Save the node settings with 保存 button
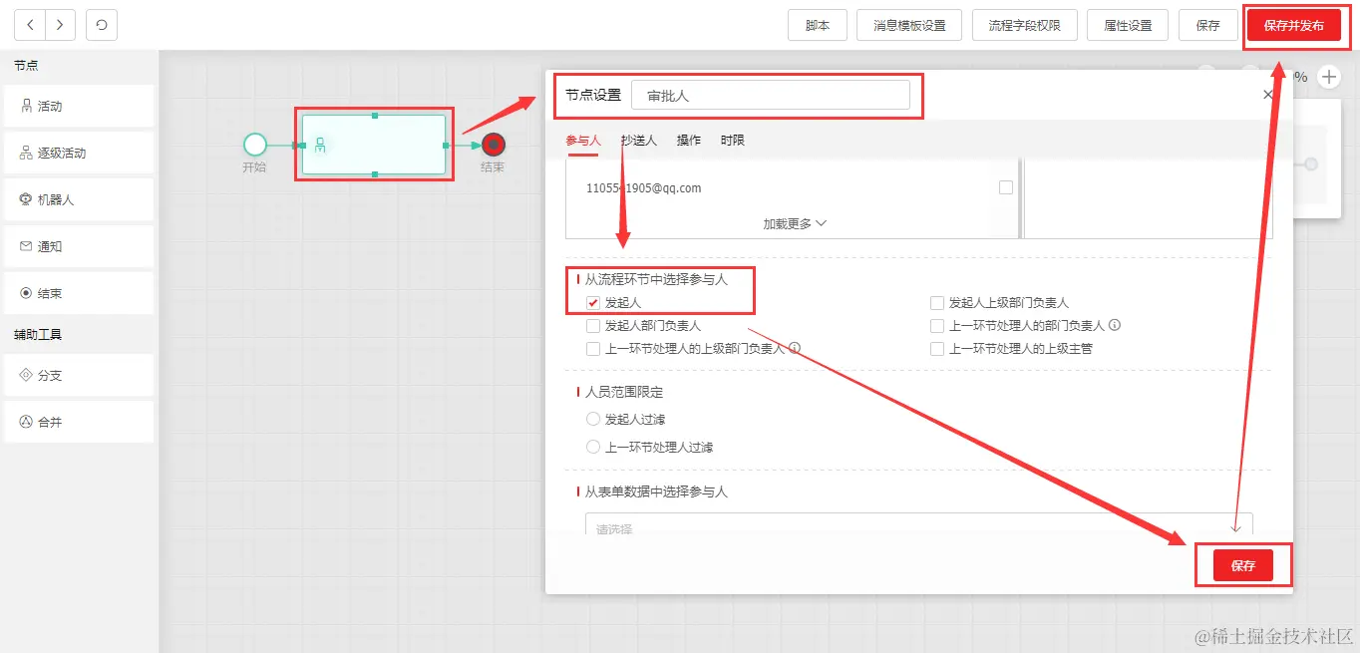The width and height of the screenshot is (1360, 653). 1243,565
